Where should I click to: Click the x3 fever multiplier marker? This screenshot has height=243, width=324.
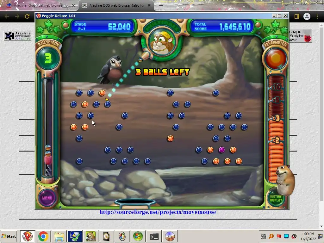point(276,118)
